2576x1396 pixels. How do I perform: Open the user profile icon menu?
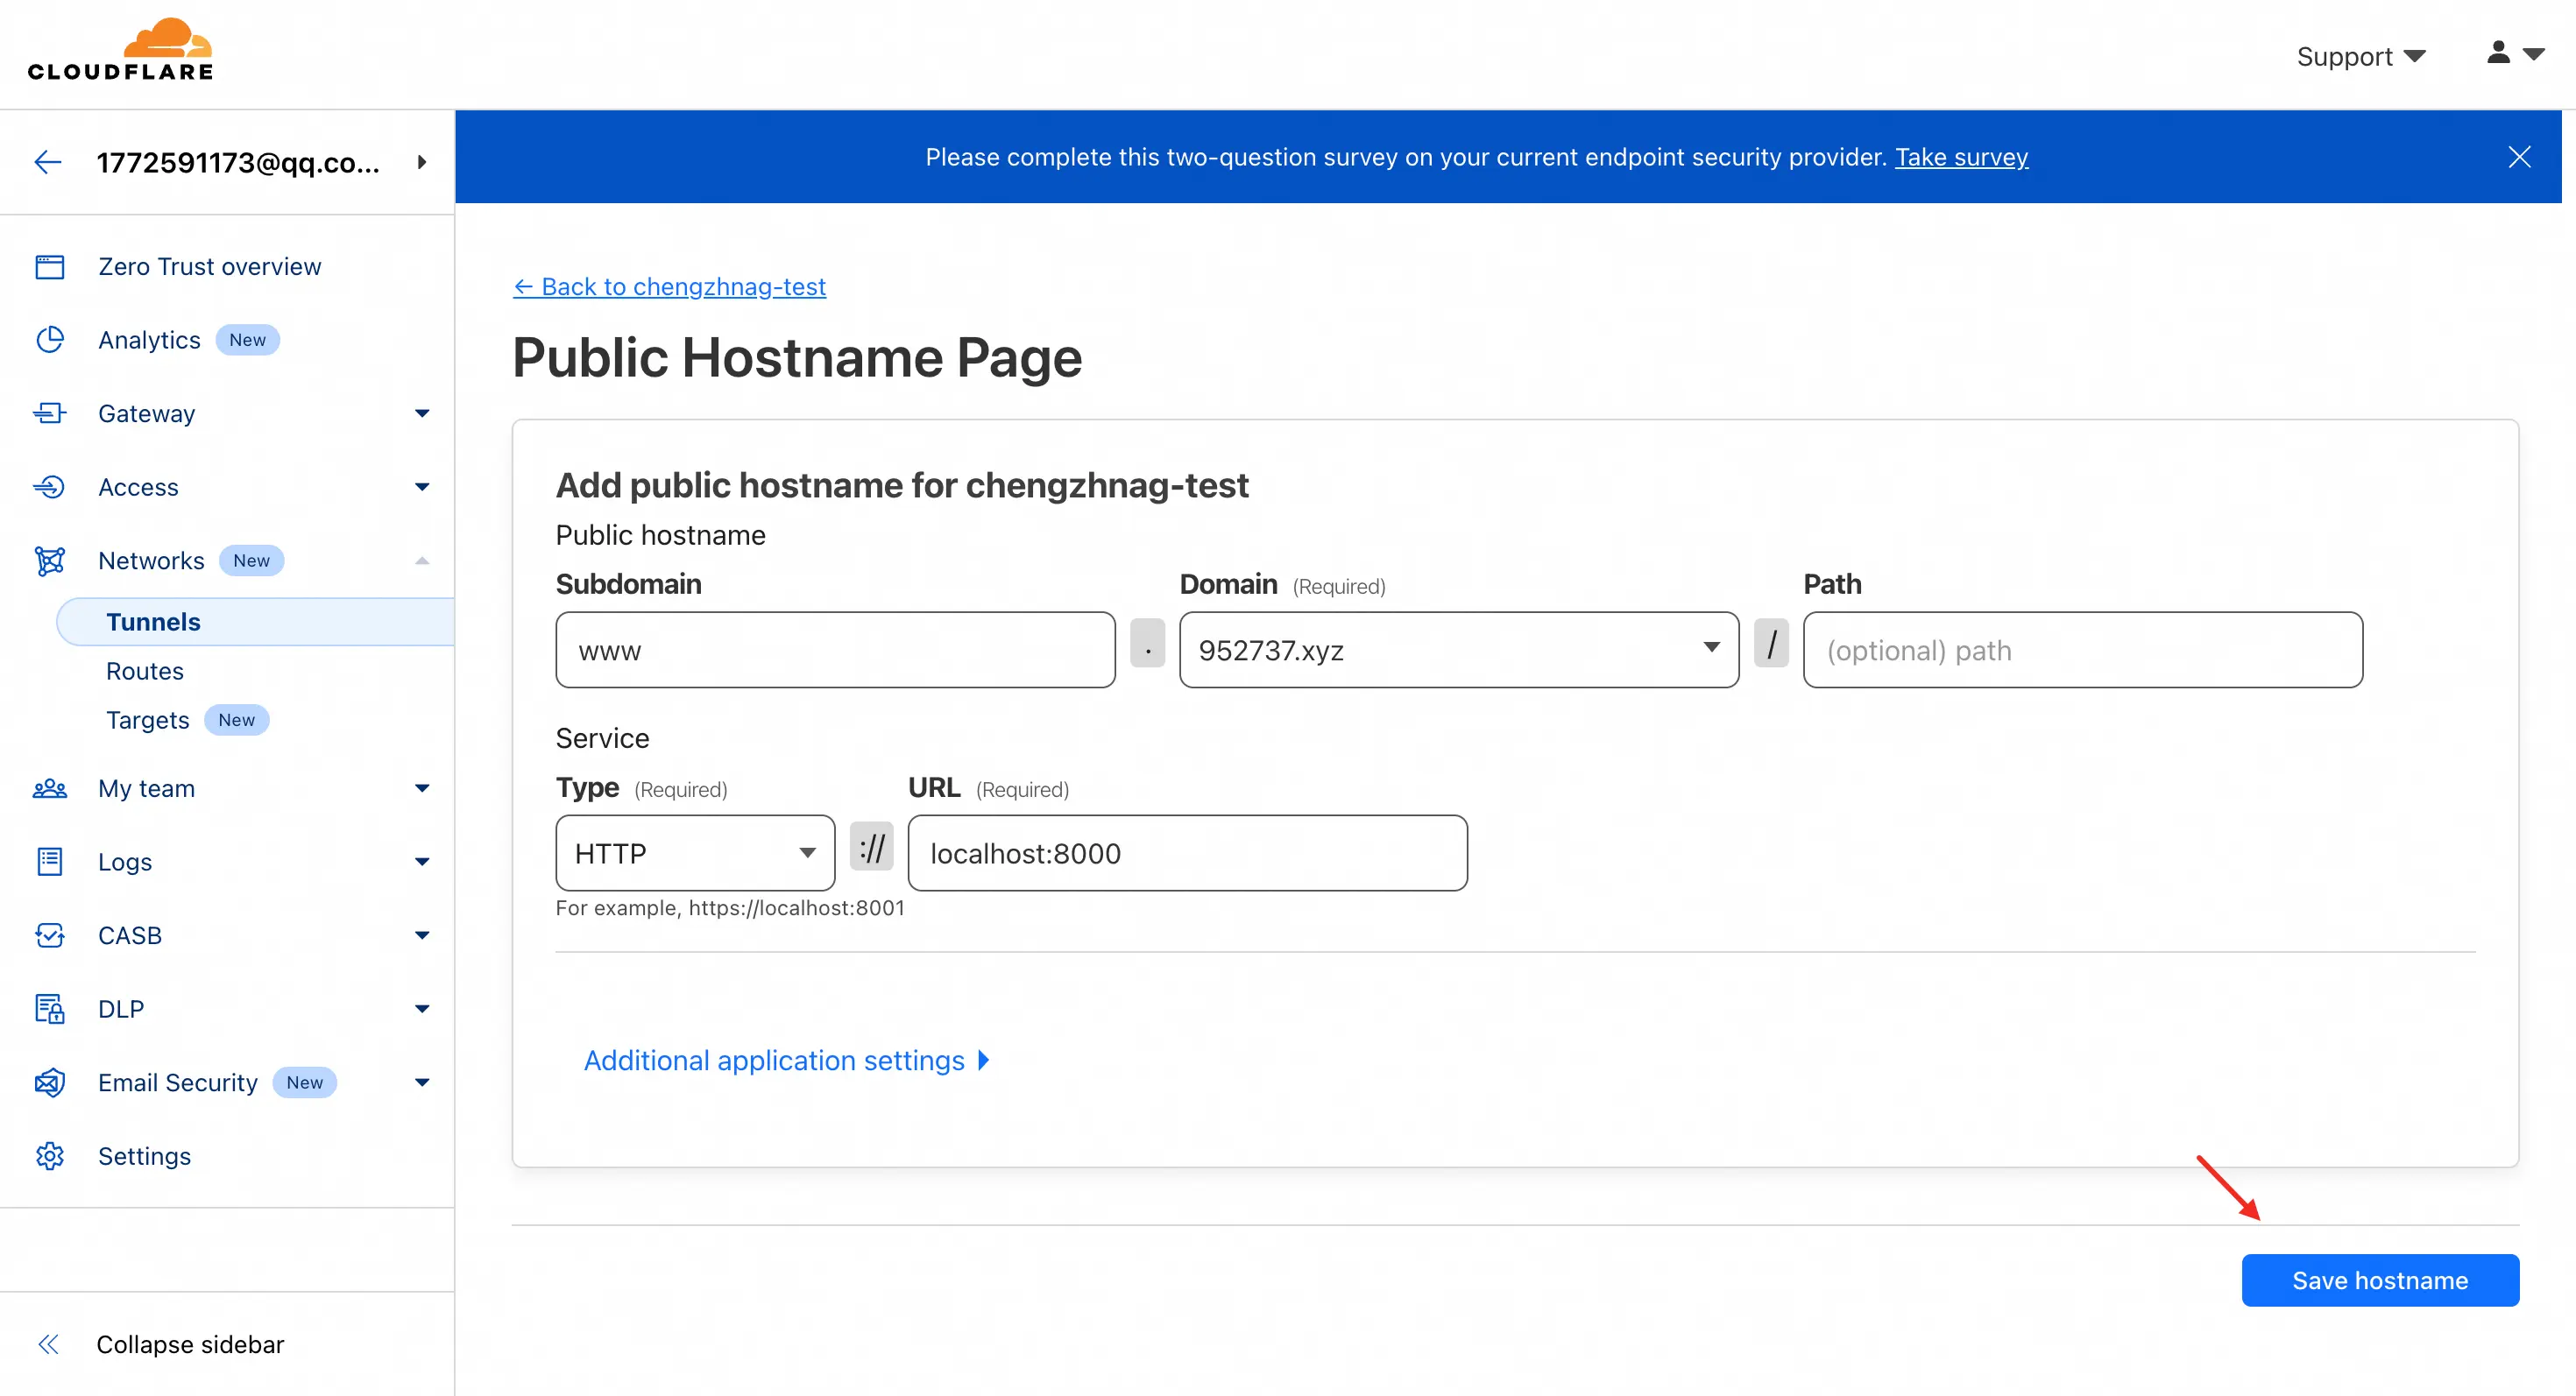click(x=2515, y=53)
